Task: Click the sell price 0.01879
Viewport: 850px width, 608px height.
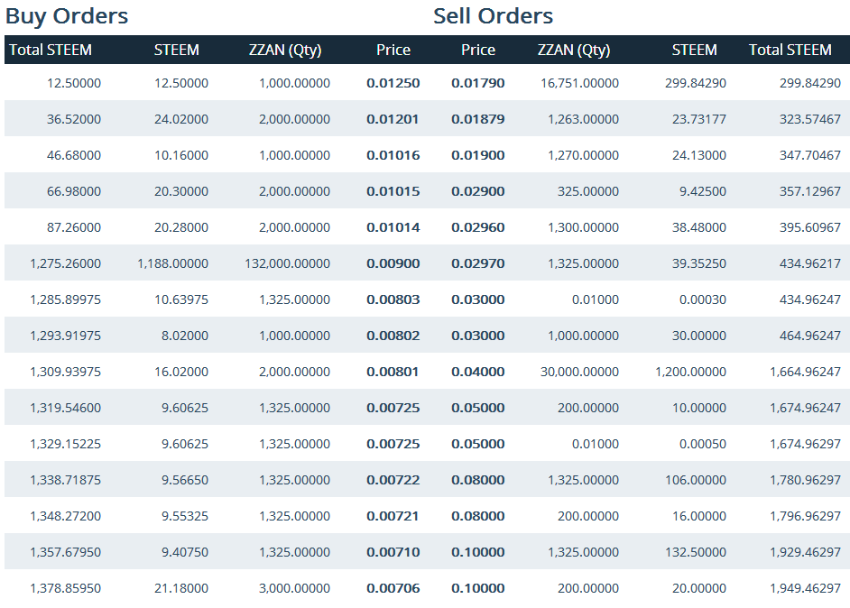Action: point(478,119)
